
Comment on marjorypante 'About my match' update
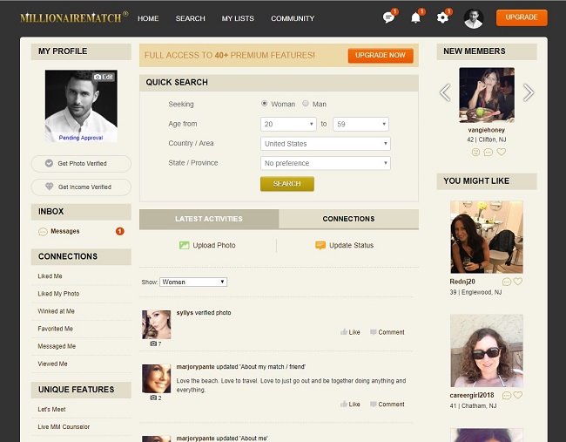[387, 404]
